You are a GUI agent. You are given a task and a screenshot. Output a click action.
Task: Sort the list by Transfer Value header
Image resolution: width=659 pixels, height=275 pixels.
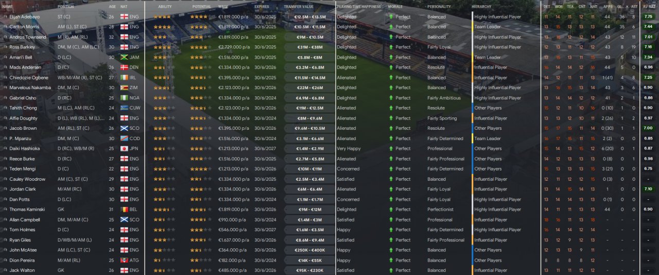tap(298, 7)
